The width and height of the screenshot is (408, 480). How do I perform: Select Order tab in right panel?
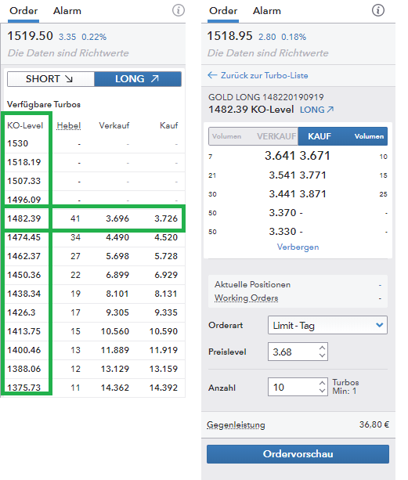tap(223, 11)
